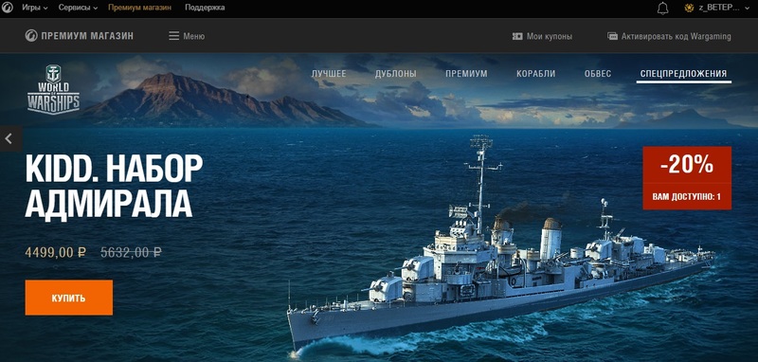Viewport: 758px width, 362px height.
Task: Open the hamburger Меню icon
Action: point(174,36)
